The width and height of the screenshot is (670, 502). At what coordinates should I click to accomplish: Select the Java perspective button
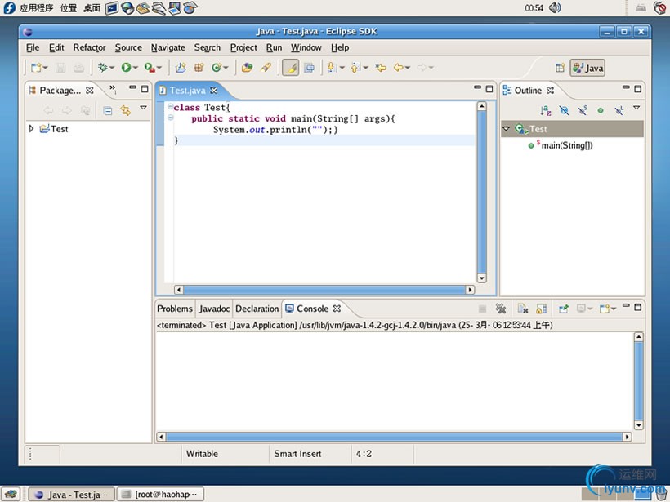[x=588, y=68]
